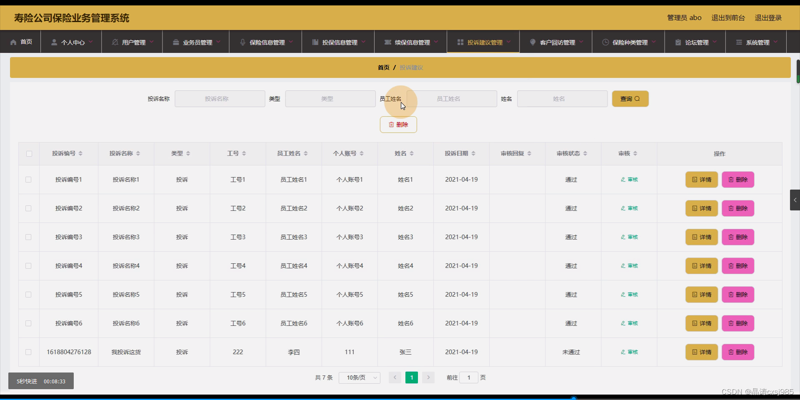
Task: Check the select-all checkbox in table header
Action: pos(28,154)
